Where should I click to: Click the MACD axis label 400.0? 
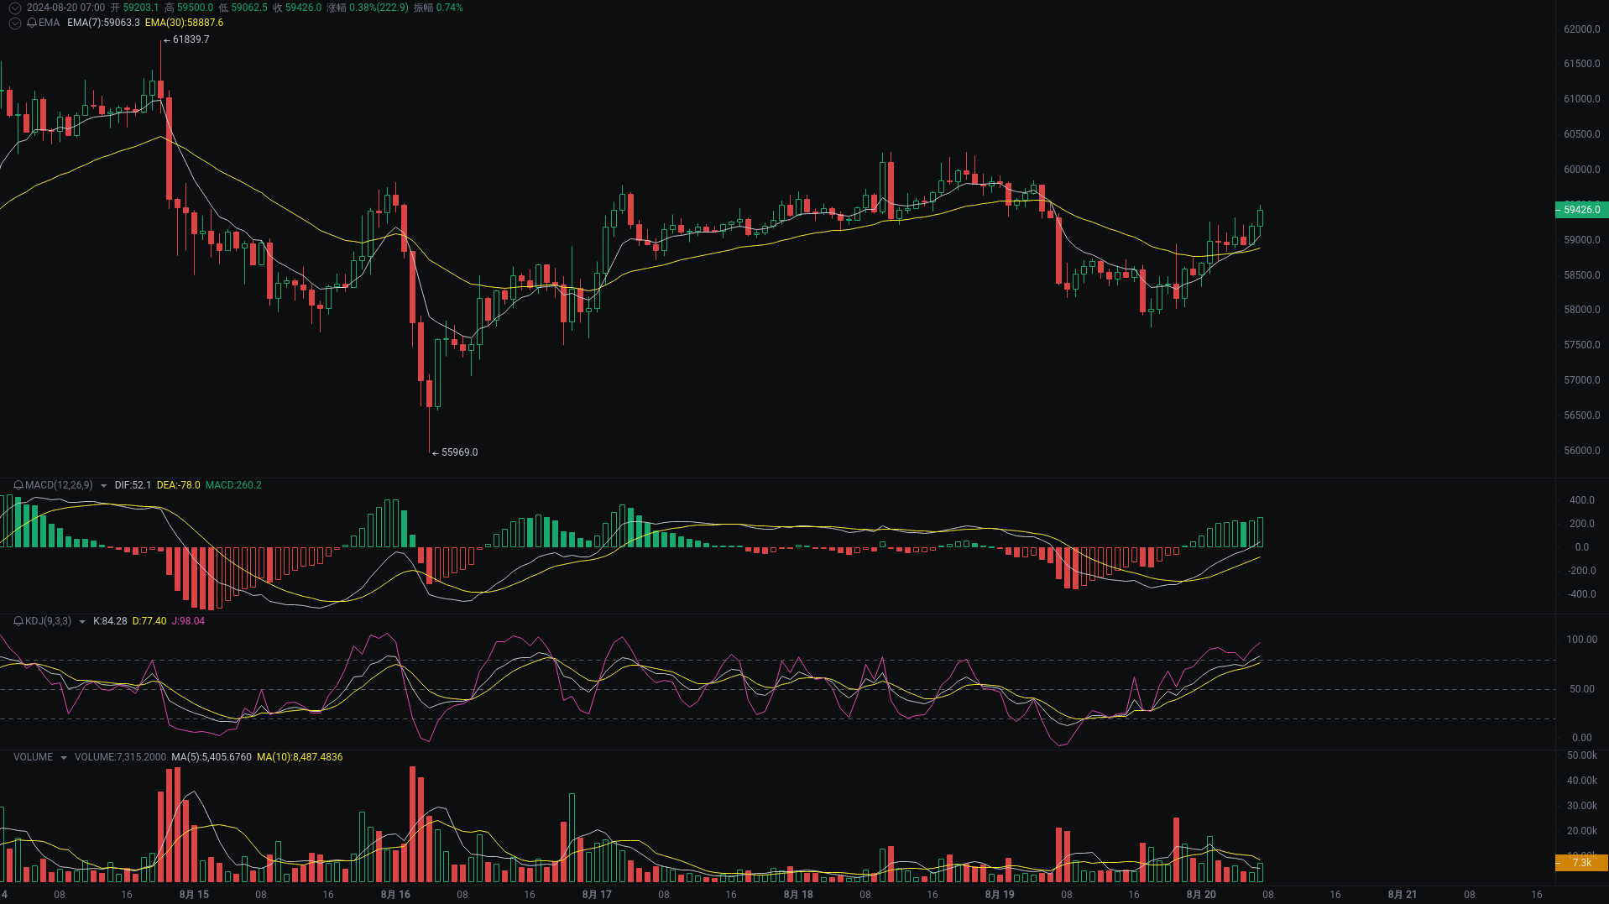pos(1581,500)
